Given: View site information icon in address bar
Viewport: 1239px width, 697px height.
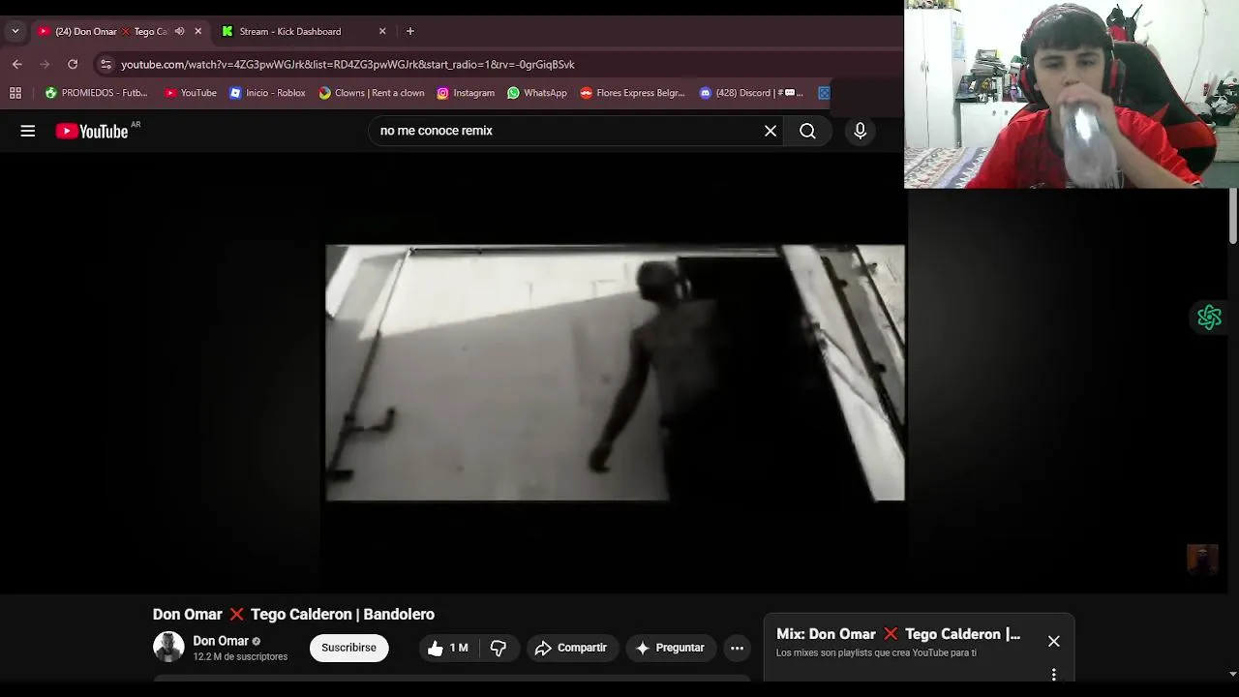Looking at the screenshot, I should pos(106,64).
